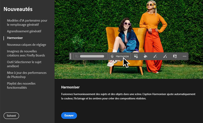Click the Nouveautés heading
The width and height of the screenshot is (203, 123).
coord(18,9)
